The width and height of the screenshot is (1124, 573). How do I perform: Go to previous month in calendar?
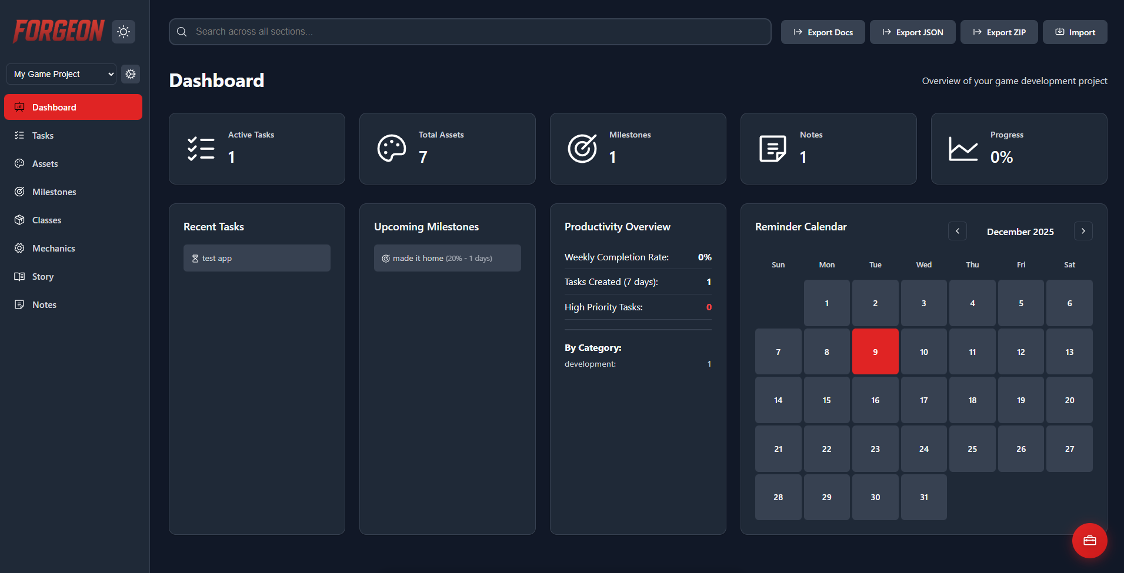958,231
